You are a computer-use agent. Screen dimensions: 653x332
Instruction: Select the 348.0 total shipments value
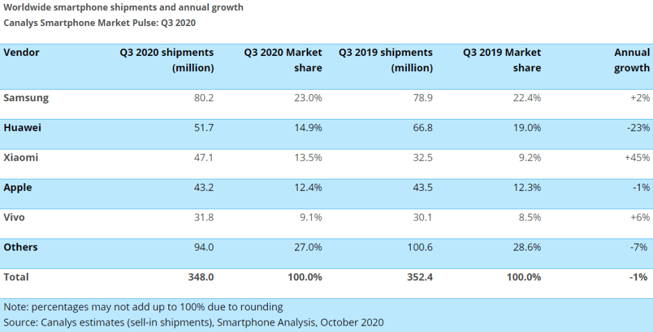click(x=200, y=277)
